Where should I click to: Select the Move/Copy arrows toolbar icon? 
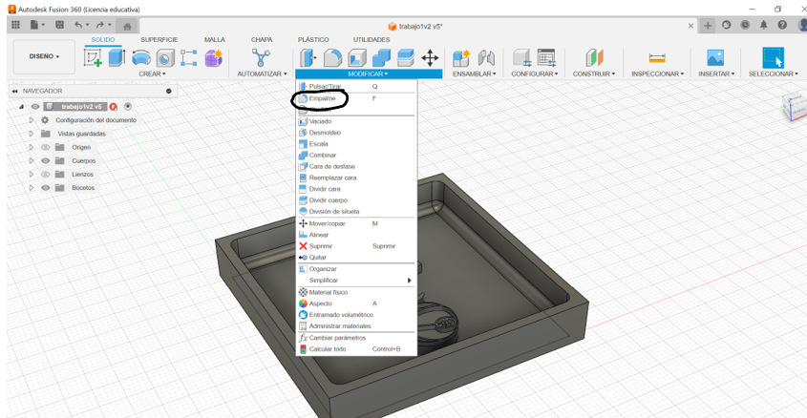430,57
